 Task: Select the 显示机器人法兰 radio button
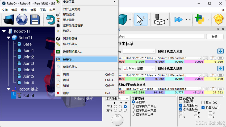[133, 110]
